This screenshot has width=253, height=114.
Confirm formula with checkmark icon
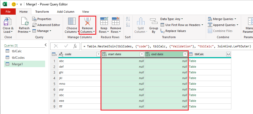(x=66, y=46)
